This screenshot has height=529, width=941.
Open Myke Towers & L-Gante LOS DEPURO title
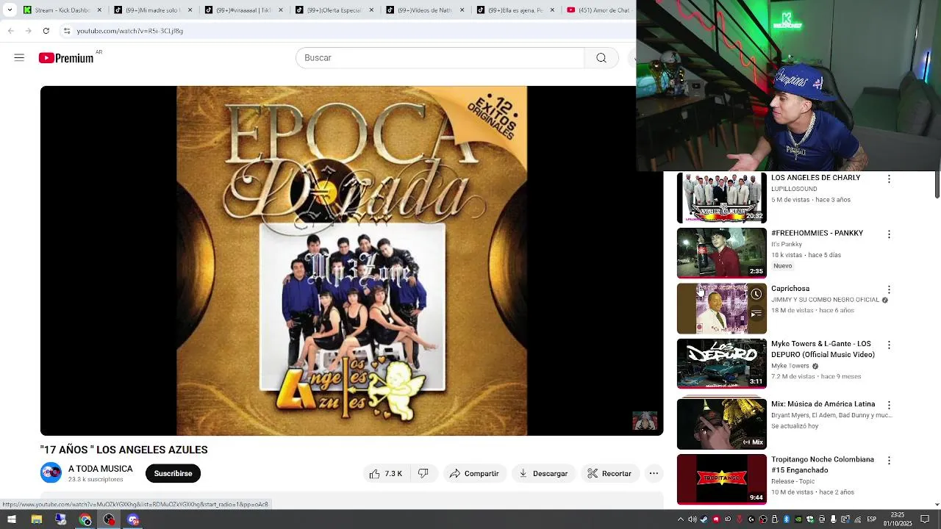click(823, 349)
